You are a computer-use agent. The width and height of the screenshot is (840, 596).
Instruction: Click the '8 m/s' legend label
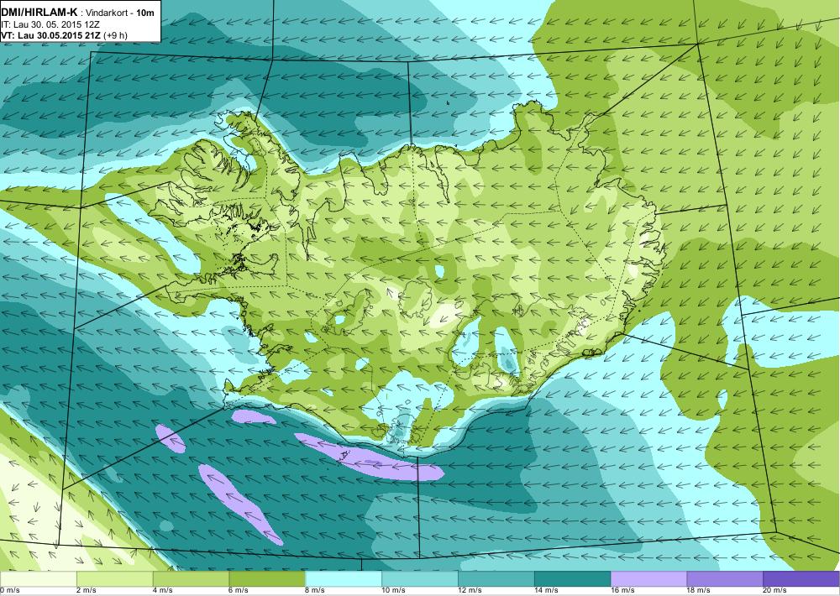pos(316,591)
